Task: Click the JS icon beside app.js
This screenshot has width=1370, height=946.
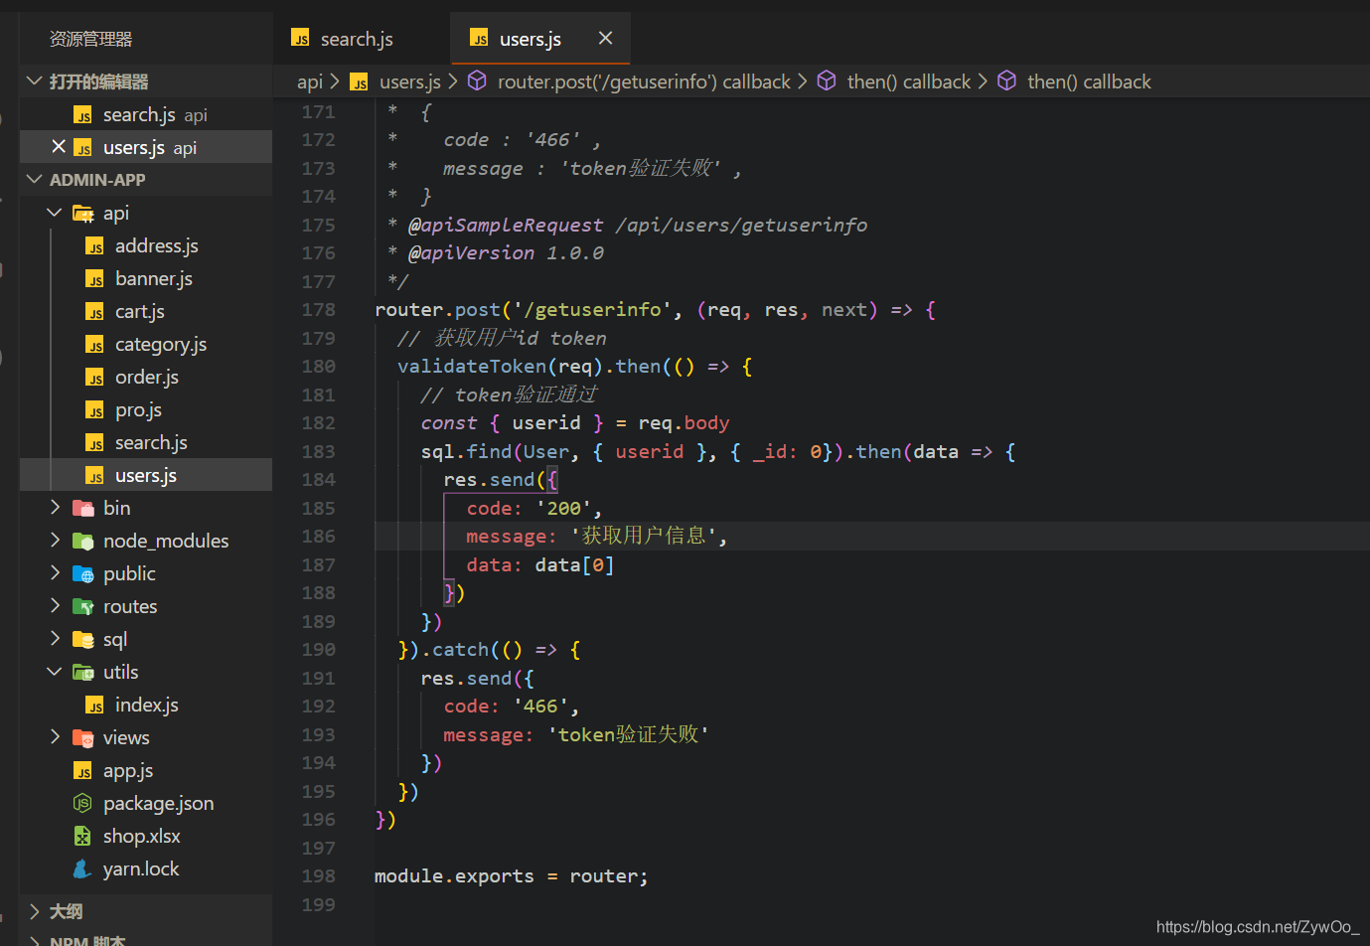Action: [x=82, y=771]
